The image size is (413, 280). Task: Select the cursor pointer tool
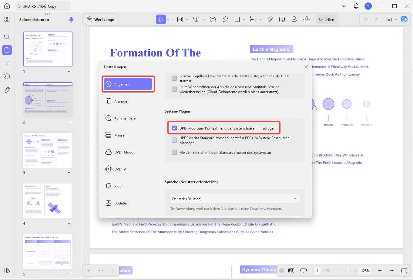[161, 19]
